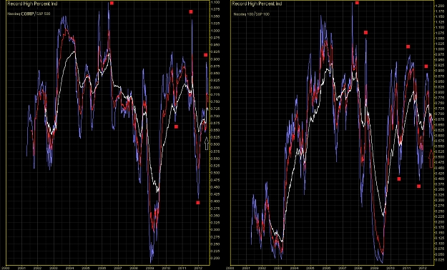This screenshot has height=270, width=447.
Task: Click the 2003 year label under the Nasdaq 100 chart
Action: pyautogui.click(x=279, y=268)
